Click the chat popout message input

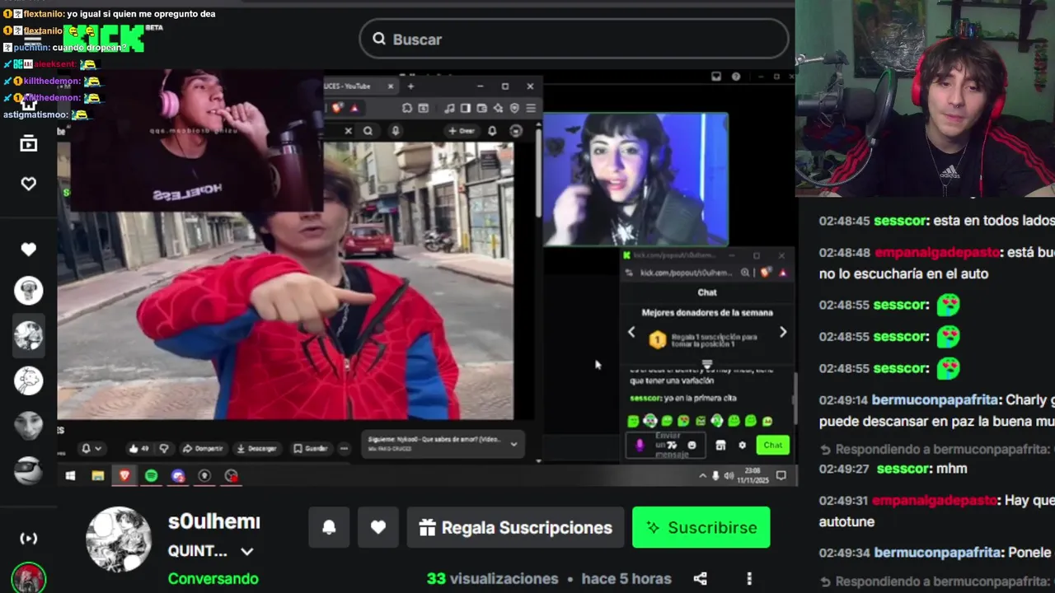coord(667,445)
